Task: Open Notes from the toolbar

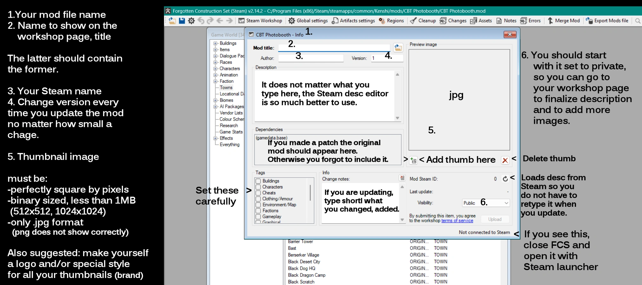Action: click(x=506, y=21)
